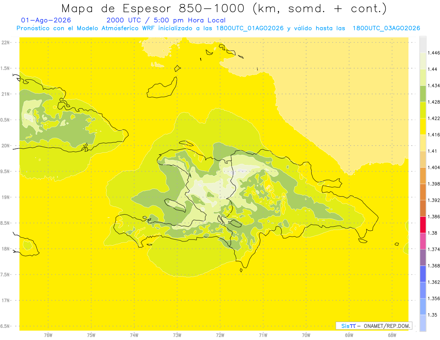
Task: Select the '75W' longitude label
Action: tap(91, 335)
